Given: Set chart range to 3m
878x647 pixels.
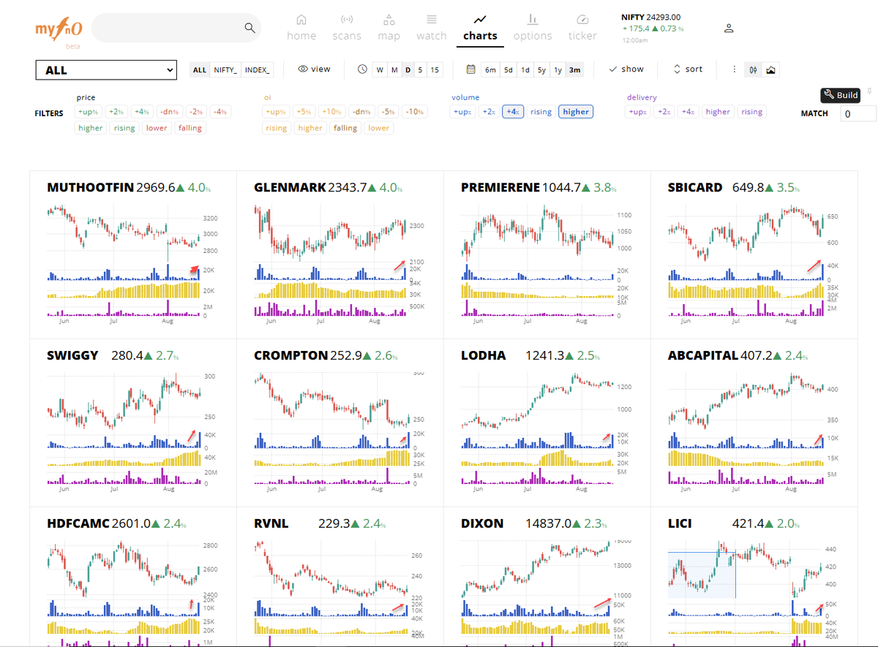Looking at the screenshot, I should [574, 70].
